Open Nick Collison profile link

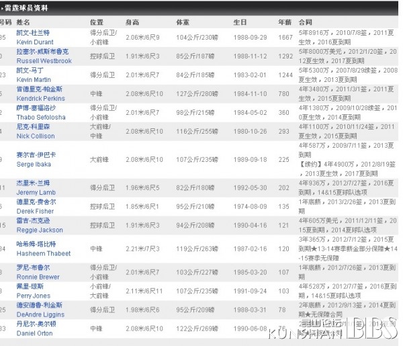tap(36, 136)
